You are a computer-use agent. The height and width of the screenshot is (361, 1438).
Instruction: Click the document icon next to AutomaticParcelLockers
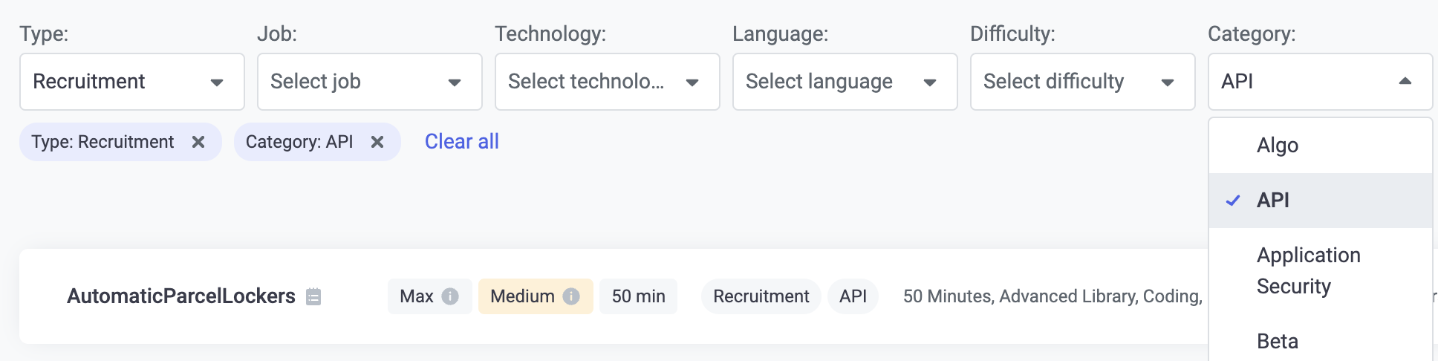313,296
